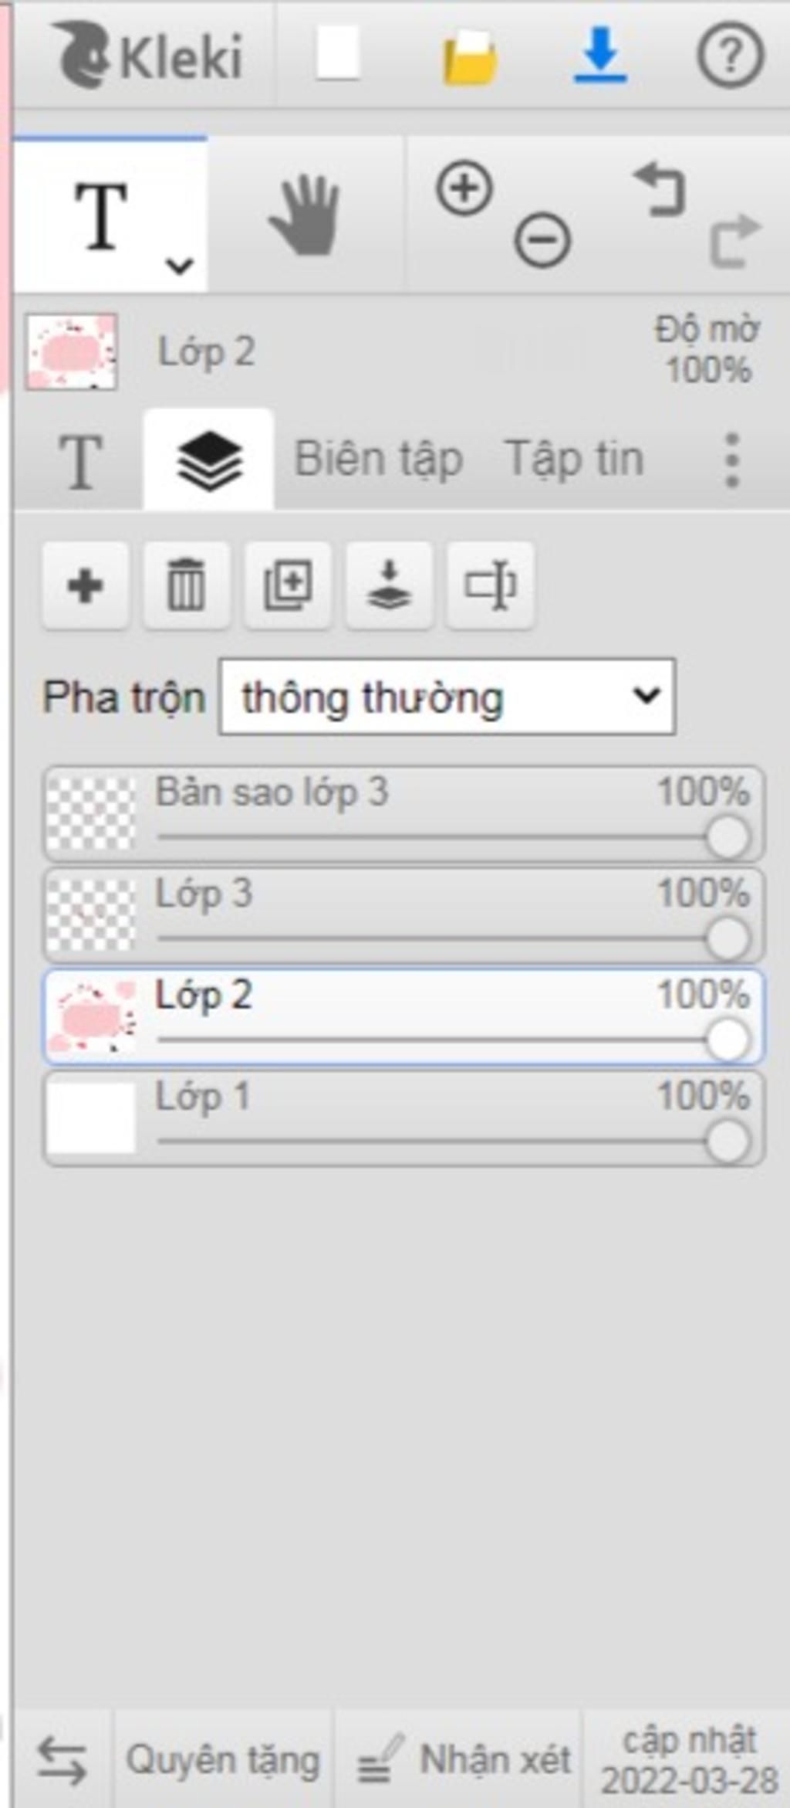Delete the selected layer with trash icon
This screenshot has width=790, height=1808.
pos(187,585)
